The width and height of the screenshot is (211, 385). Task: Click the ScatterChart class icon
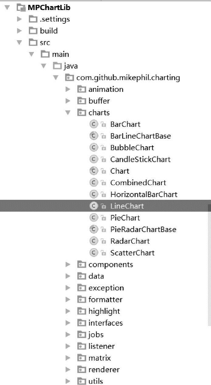[94, 253]
